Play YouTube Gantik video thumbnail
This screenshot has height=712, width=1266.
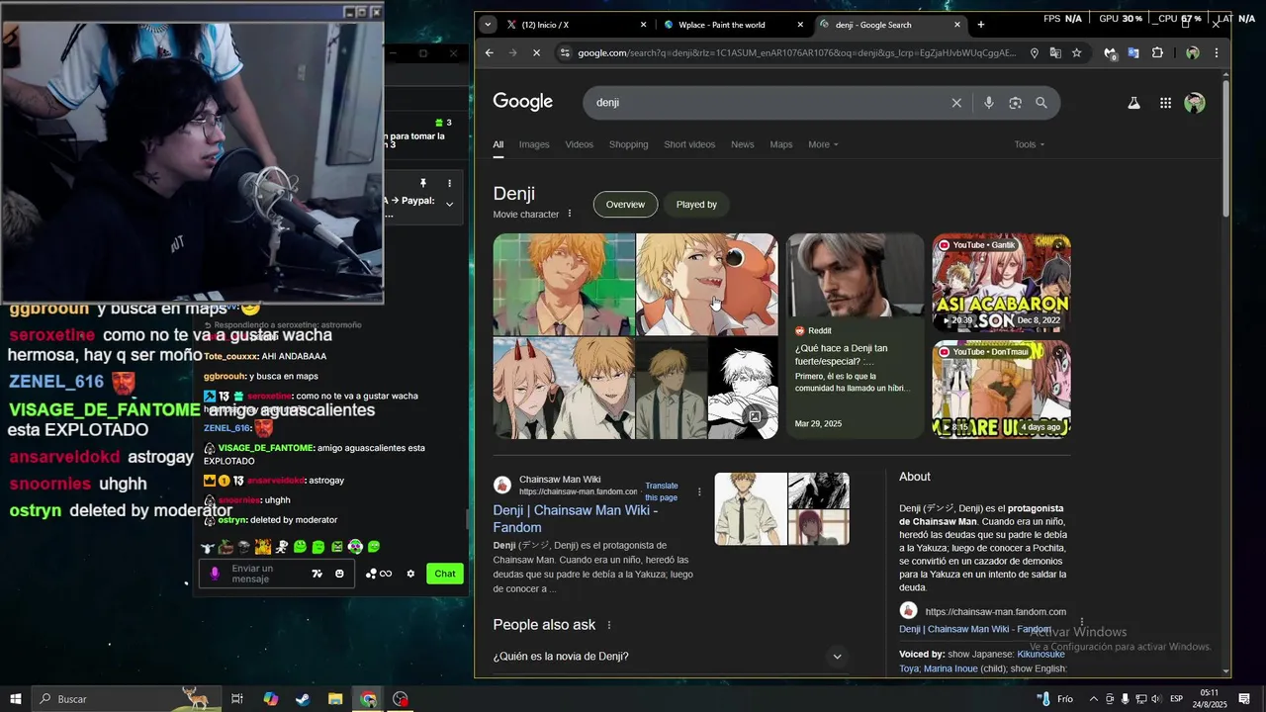1001,283
